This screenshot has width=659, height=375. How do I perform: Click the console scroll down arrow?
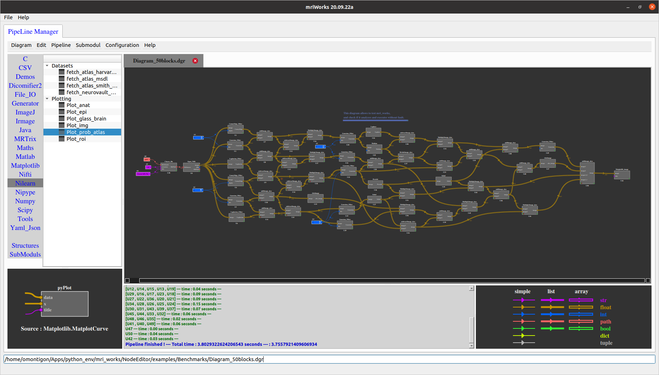point(472,345)
